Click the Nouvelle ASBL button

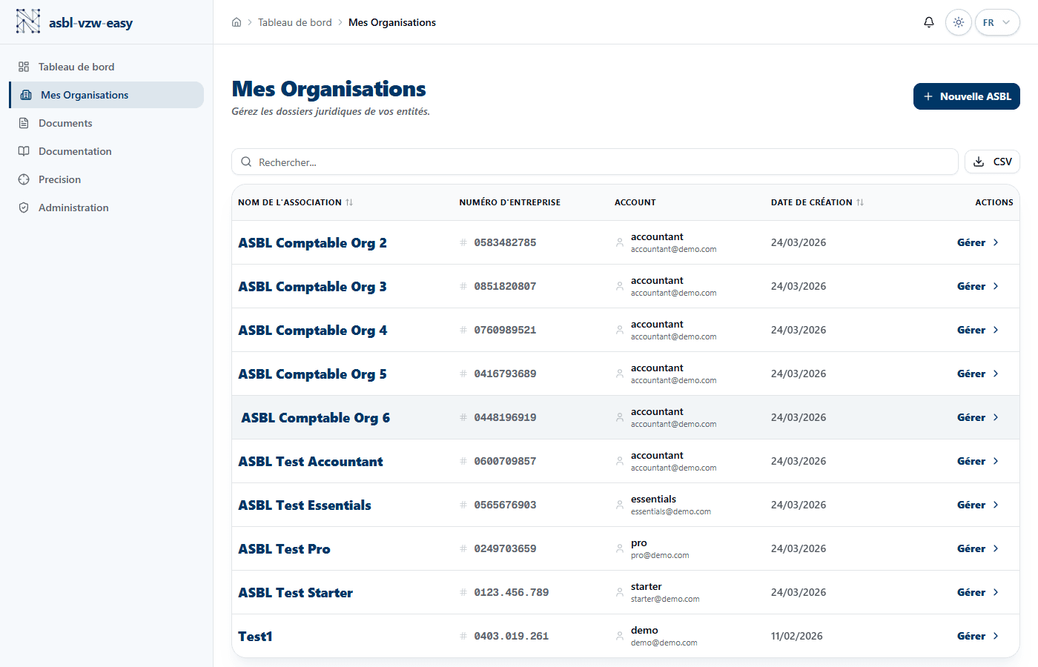(x=967, y=96)
